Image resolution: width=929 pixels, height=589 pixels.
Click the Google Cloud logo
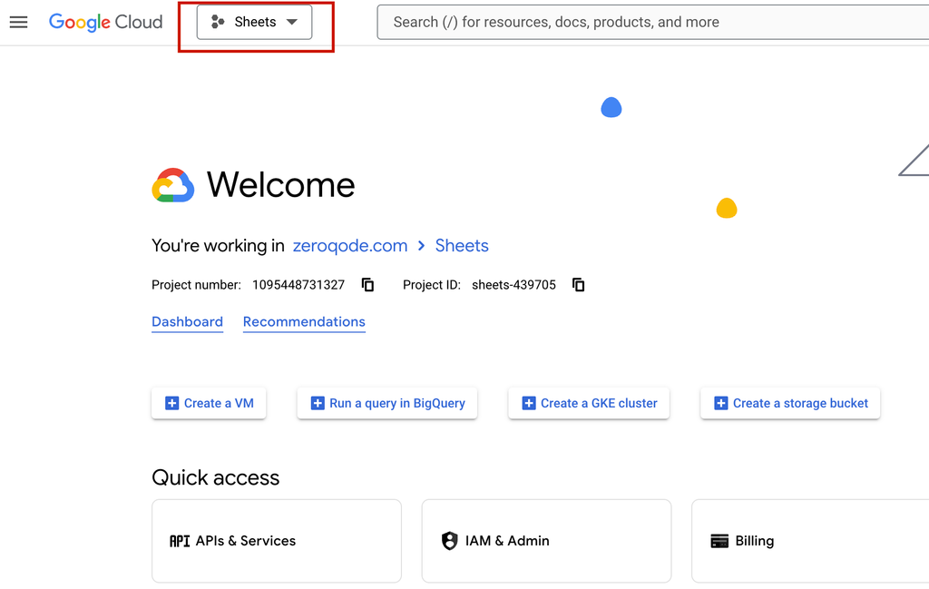(x=105, y=23)
